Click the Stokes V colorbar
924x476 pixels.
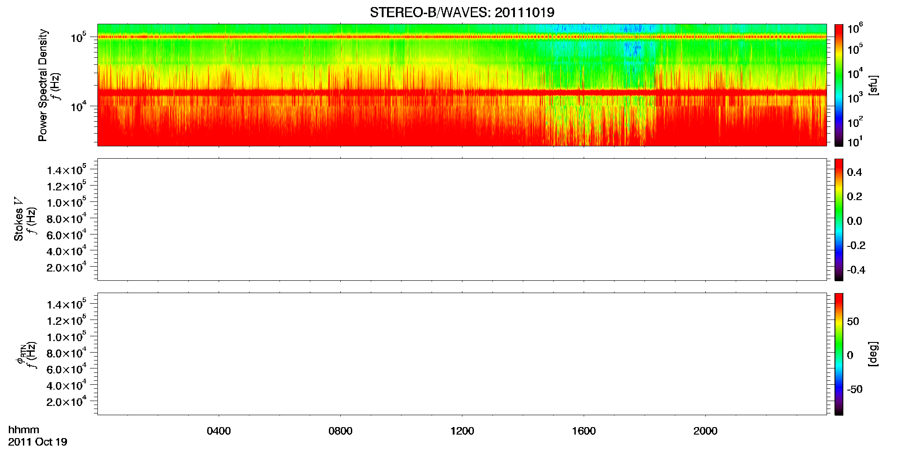tap(839, 219)
